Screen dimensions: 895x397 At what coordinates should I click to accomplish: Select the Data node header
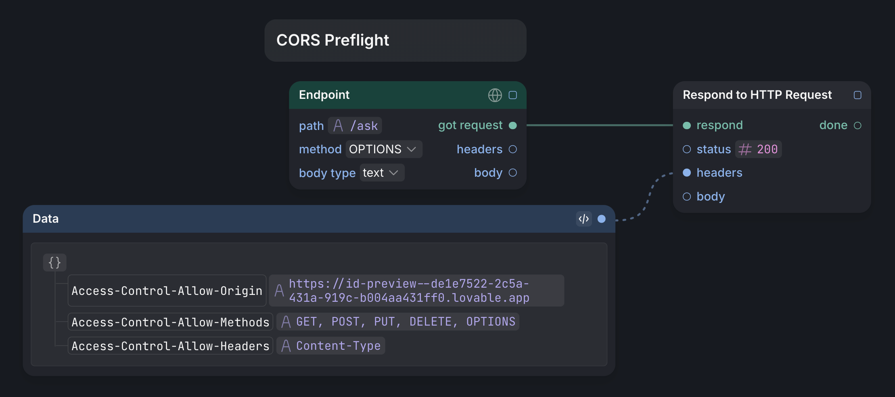click(x=319, y=219)
